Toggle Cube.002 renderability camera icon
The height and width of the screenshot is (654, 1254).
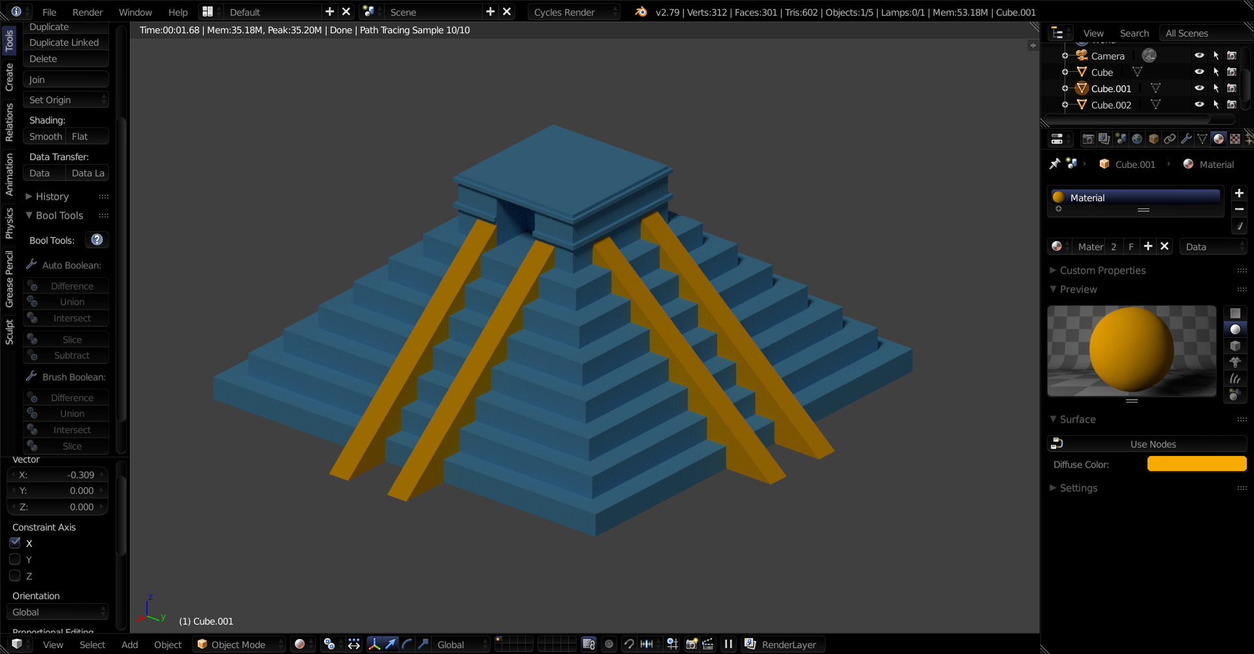[1232, 105]
